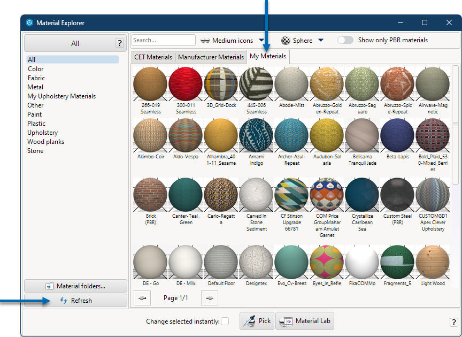
Task: Select the Pick eyedropper tool
Action: pos(257,321)
